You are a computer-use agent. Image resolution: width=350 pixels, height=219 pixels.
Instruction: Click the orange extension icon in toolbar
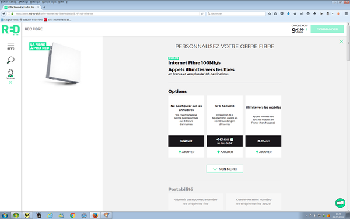tap(338, 13)
